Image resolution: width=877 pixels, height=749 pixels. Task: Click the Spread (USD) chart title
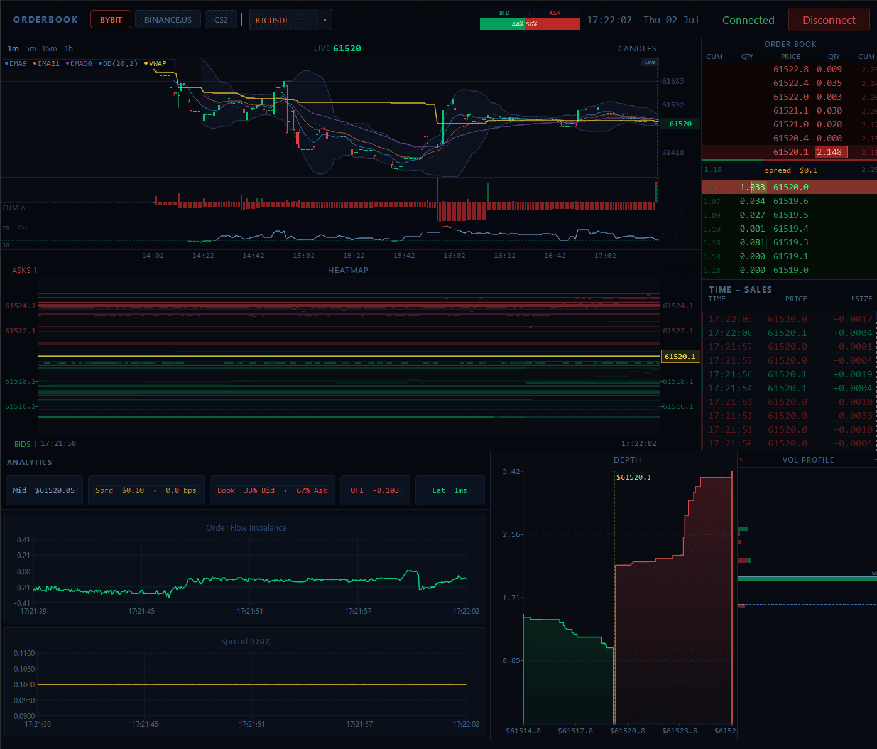point(246,641)
